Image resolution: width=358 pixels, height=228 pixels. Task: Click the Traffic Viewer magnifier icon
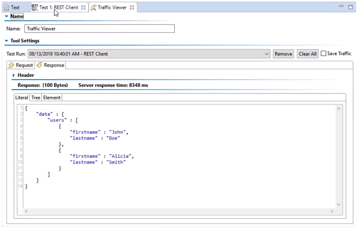point(93,8)
